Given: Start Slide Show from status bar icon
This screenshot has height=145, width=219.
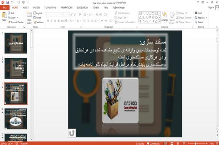Looking at the screenshot, I should click(x=184, y=144).
